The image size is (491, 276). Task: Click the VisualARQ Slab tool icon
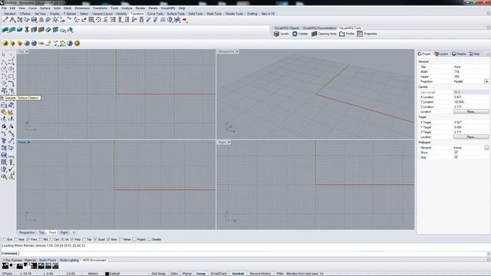63,30
